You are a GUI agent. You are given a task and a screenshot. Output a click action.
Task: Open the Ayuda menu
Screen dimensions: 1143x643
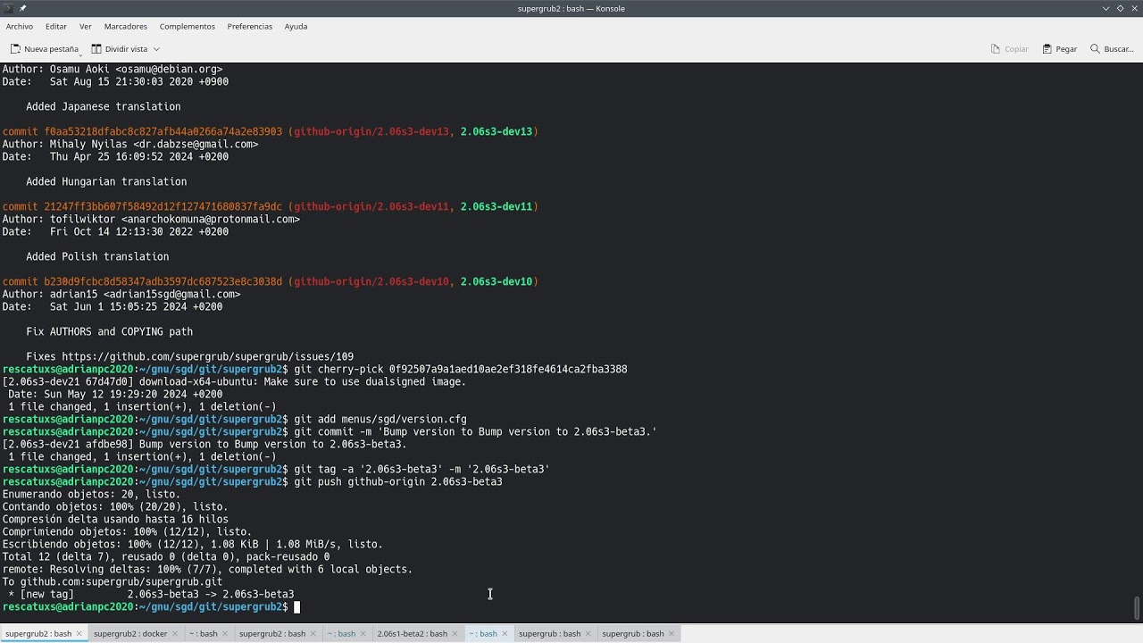(296, 27)
